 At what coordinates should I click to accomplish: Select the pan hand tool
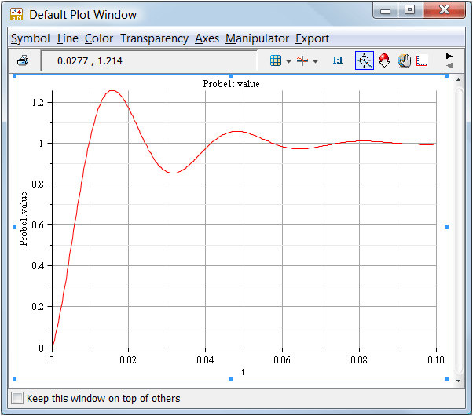(x=404, y=60)
